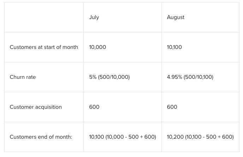243x157 pixels.
Task: Select the 4.95% (500/10,100) churn cell
Action: [190, 77]
